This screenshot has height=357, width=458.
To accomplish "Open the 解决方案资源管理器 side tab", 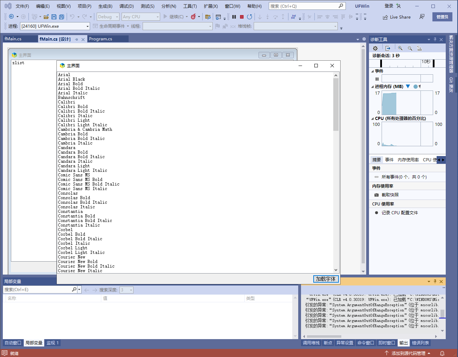I will [x=451, y=53].
